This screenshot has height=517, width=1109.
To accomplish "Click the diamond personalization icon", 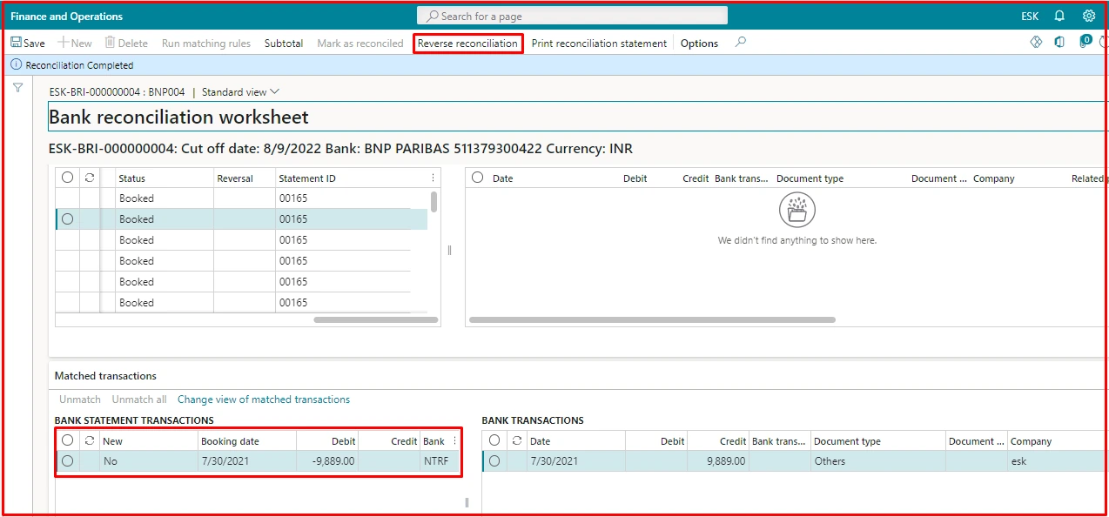I will [1036, 42].
